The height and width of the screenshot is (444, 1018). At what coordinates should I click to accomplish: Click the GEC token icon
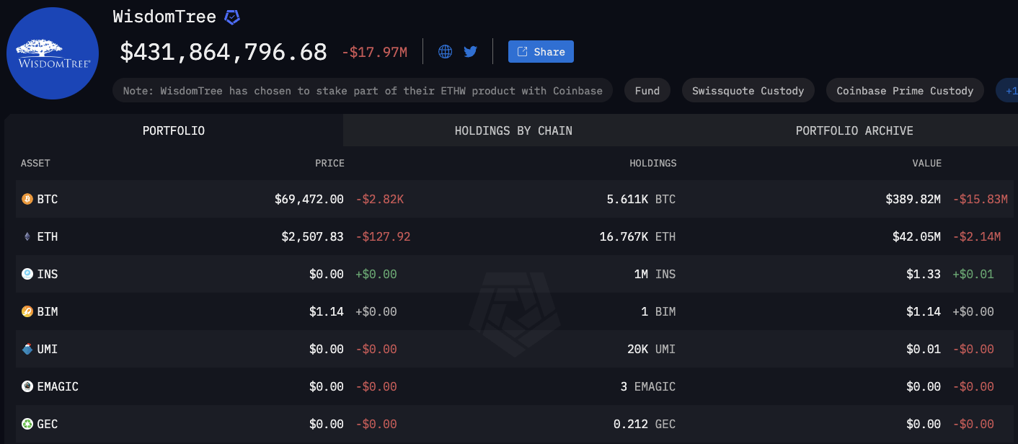pyautogui.click(x=27, y=424)
